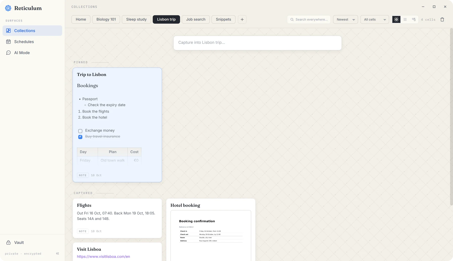Open the Collections surface

click(x=32, y=30)
